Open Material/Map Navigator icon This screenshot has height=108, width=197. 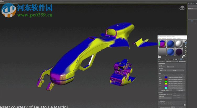point(186,56)
